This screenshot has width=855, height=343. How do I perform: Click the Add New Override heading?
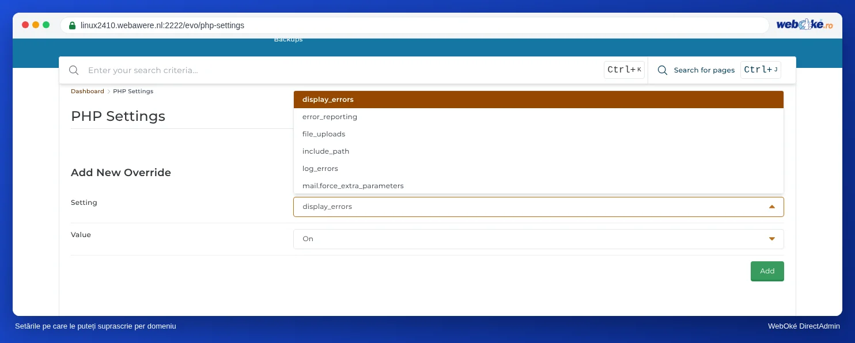pyautogui.click(x=121, y=173)
